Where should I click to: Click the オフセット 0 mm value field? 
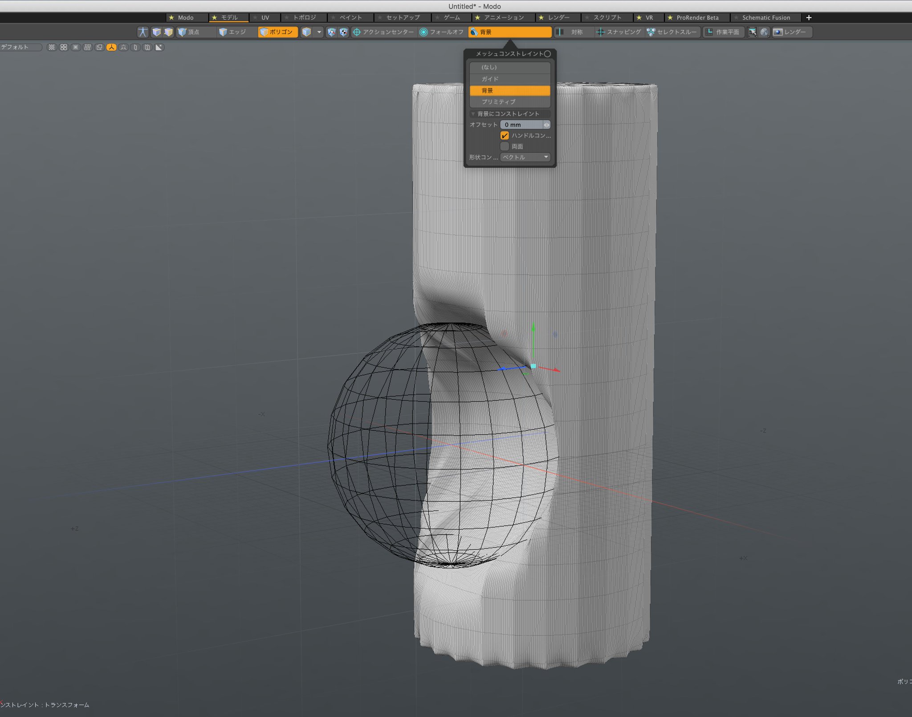[521, 125]
